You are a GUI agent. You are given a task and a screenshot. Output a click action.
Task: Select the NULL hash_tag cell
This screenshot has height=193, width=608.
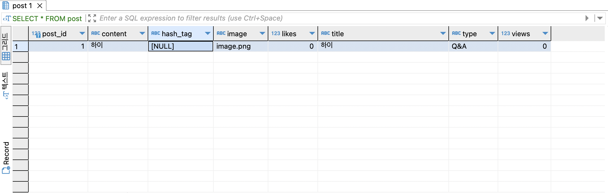[x=180, y=46]
